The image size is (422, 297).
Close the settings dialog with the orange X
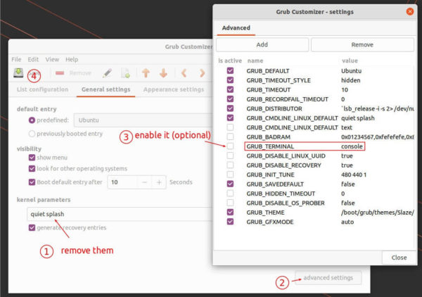410,11
